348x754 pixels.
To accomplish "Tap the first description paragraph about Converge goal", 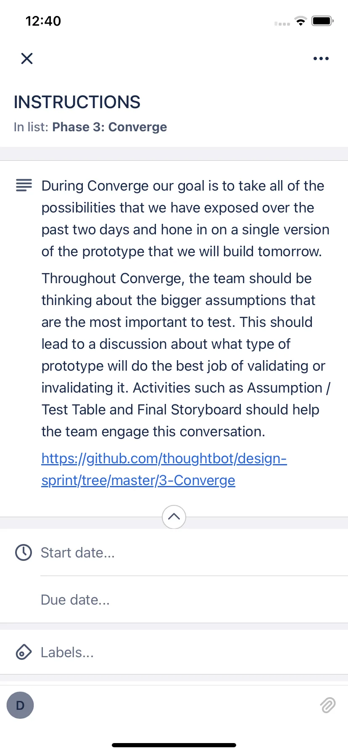I will [x=185, y=218].
